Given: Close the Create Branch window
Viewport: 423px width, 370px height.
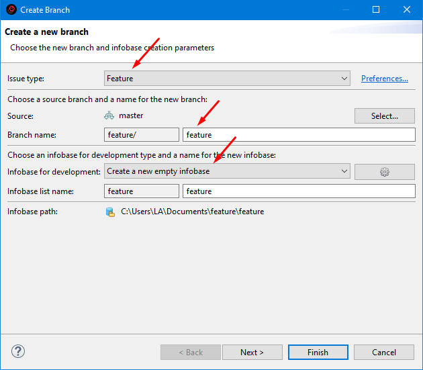Looking at the screenshot, I should 407,10.
